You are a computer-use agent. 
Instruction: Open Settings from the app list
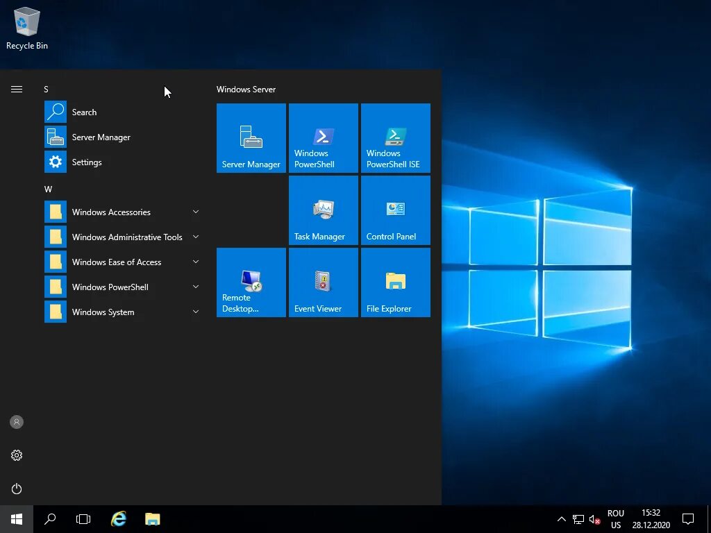point(122,162)
